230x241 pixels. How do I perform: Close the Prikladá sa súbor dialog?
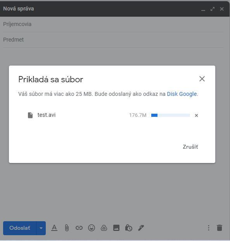(x=202, y=79)
